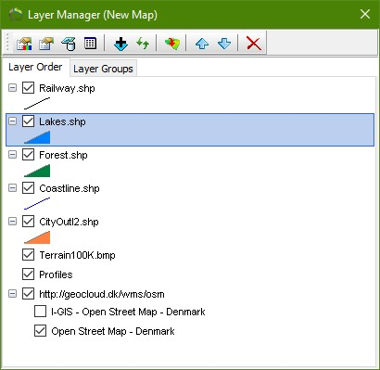Open the attribute table grid icon
Viewport: 380px width, 370px height.
point(90,44)
